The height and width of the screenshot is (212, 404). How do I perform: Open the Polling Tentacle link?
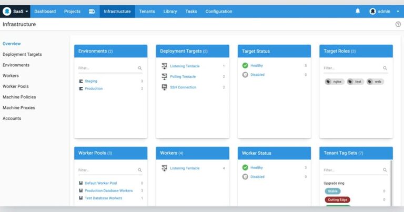[183, 77]
